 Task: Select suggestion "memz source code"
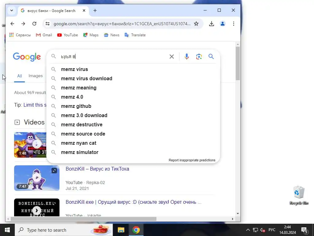click(x=133, y=134)
